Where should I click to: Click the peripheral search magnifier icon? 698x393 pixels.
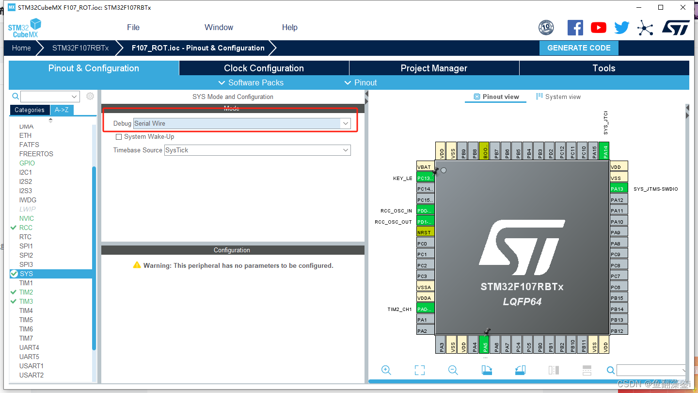16,97
